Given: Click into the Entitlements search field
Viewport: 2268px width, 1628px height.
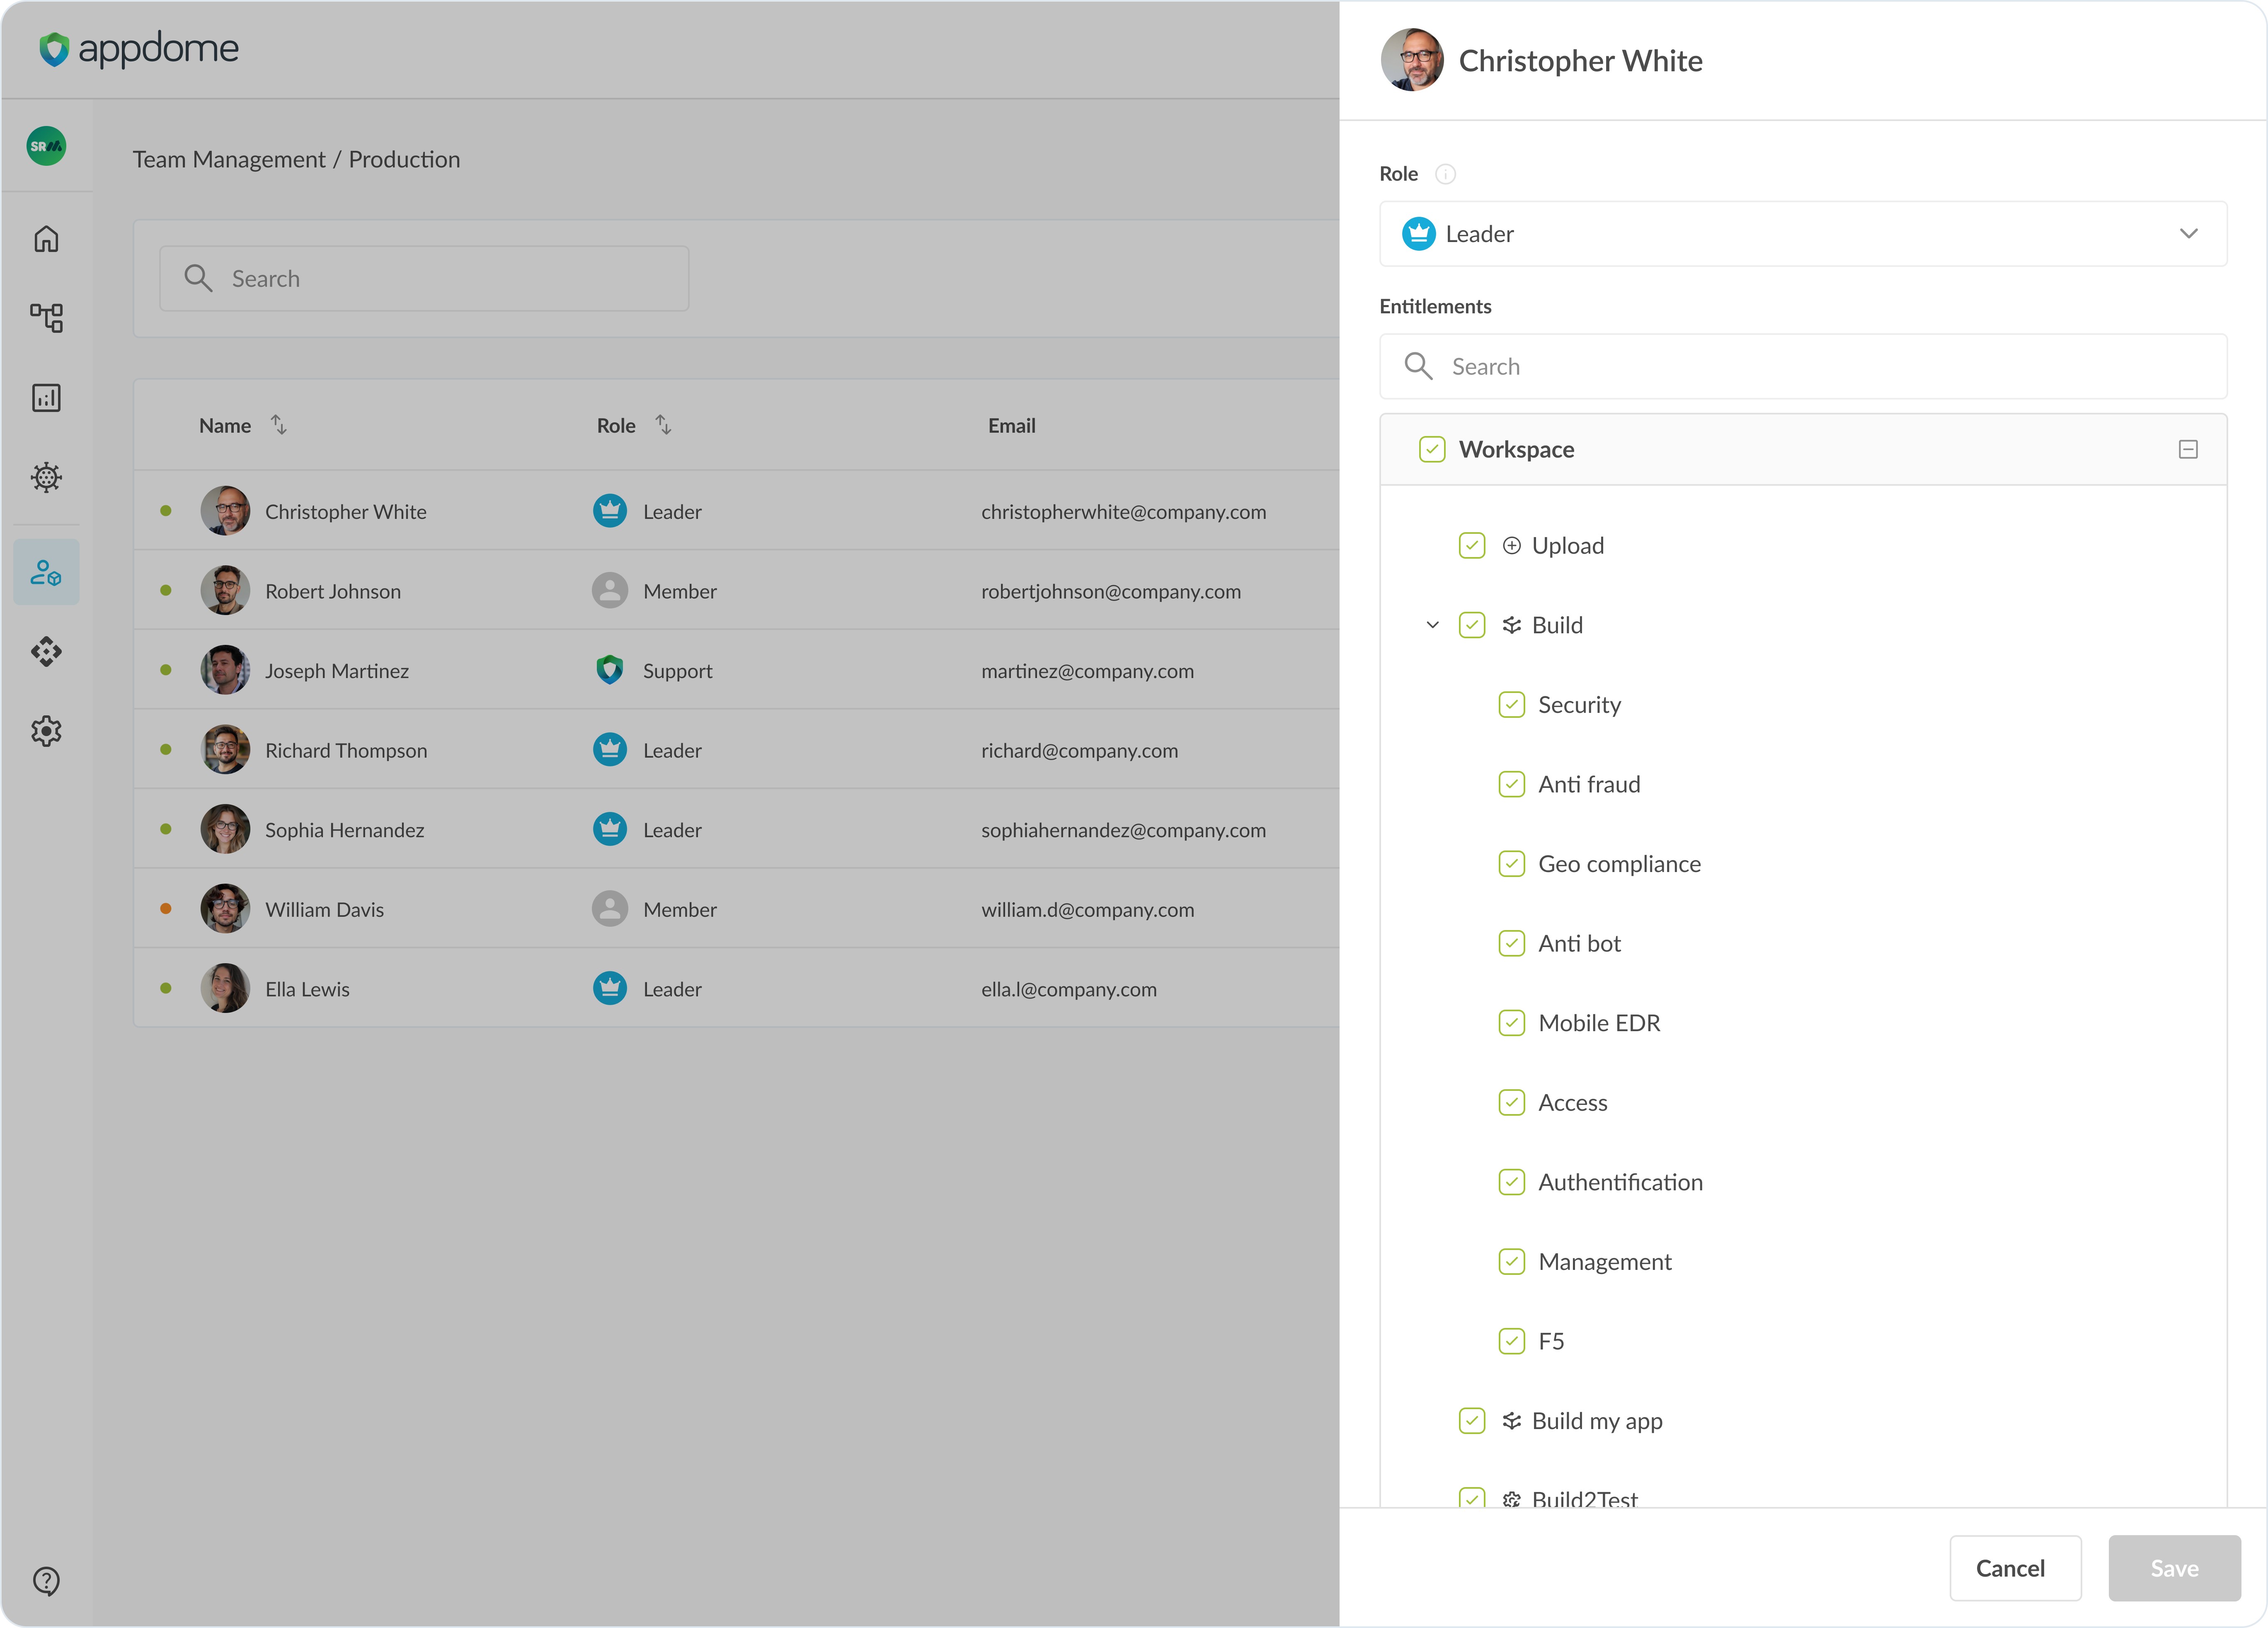Looking at the screenshot, I should (1803, 366).
